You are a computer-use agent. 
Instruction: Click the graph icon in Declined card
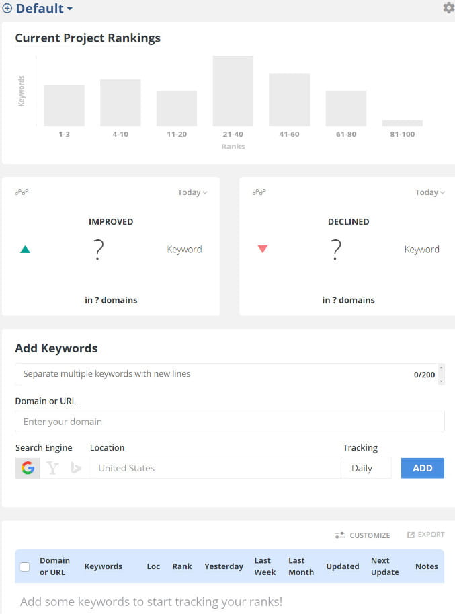259,192
